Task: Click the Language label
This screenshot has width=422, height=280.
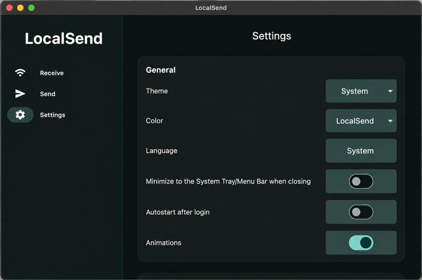Action: [162, 151]
